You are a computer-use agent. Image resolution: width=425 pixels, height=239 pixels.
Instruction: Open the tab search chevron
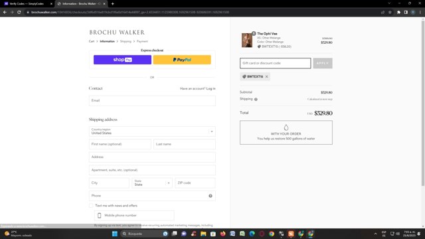point(389,3)
